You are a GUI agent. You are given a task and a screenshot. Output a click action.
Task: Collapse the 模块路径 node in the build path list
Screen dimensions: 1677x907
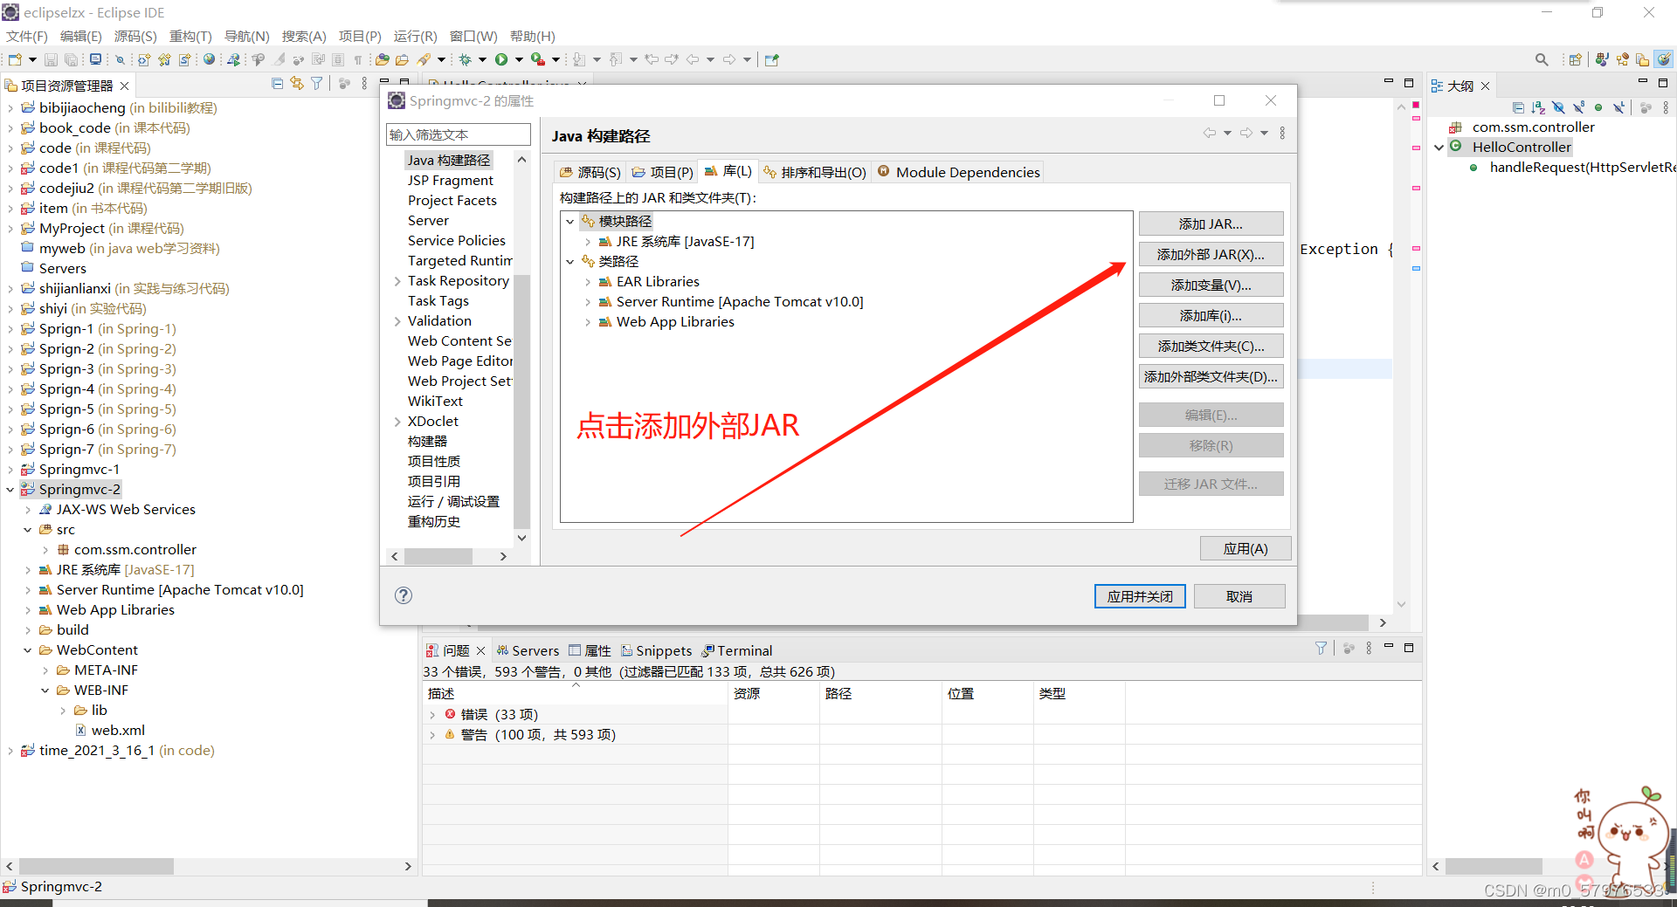570,222
